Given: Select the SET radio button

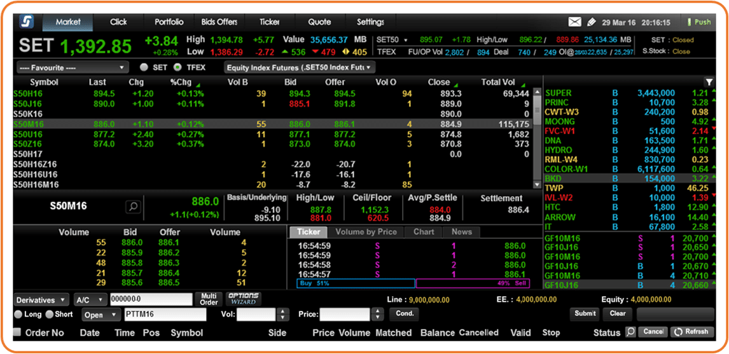Looking at the screenshot, I should (x=144, y=67).
